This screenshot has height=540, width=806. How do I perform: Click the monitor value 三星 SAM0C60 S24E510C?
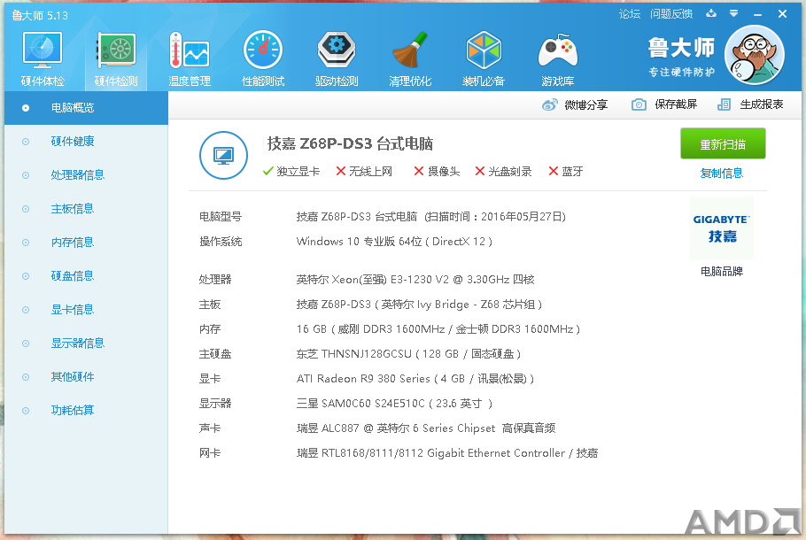(394, 404)
